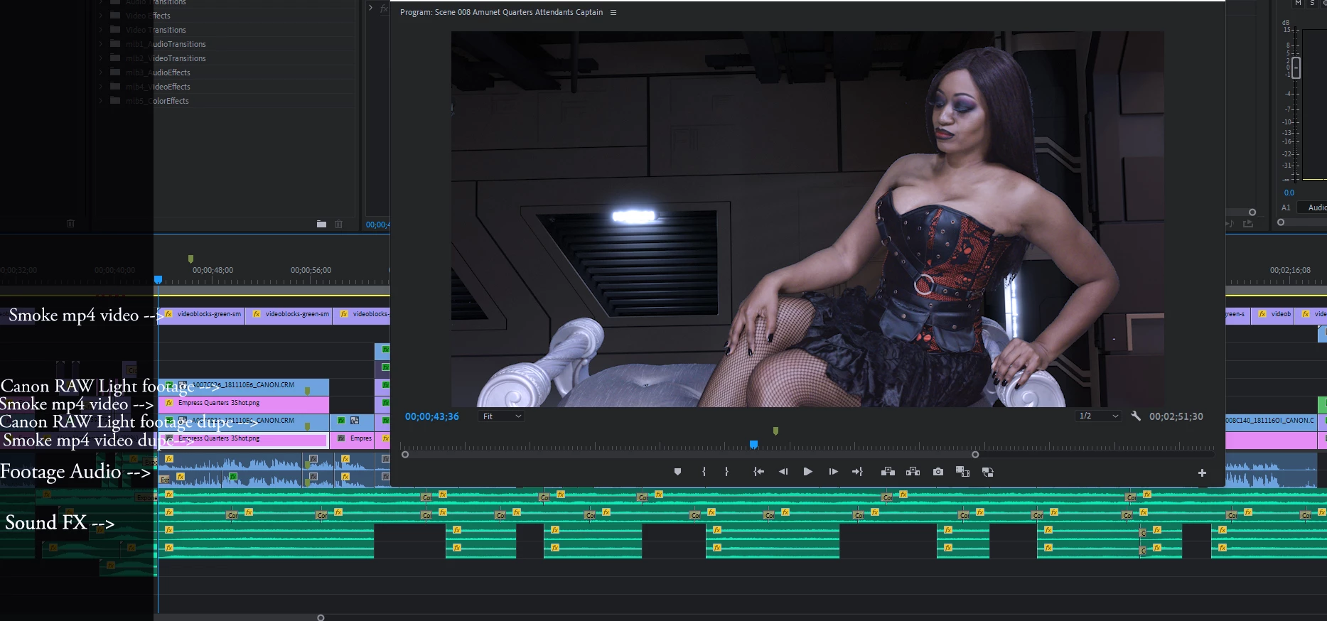Viewport: 1327px width, 621px height.
Task: Open Program monitor settings wrench
Action: [x=1136, y=416]
